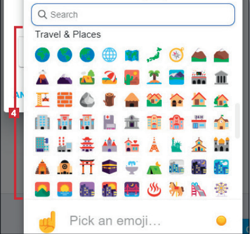Select the Eiffel-style tower emoji
The width and height of the screenshot is (250, 234).
click(x=154, y=144)
